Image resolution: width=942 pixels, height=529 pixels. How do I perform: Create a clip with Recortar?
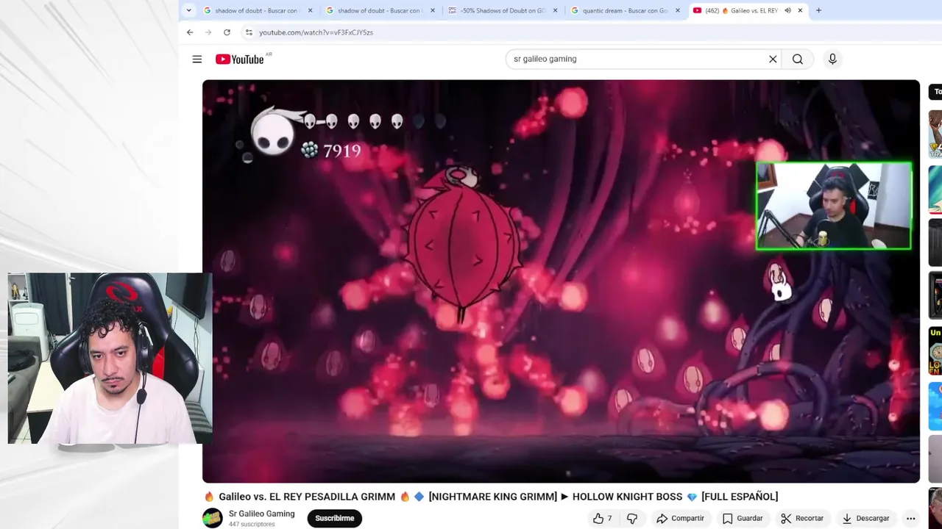coord(802,518)
